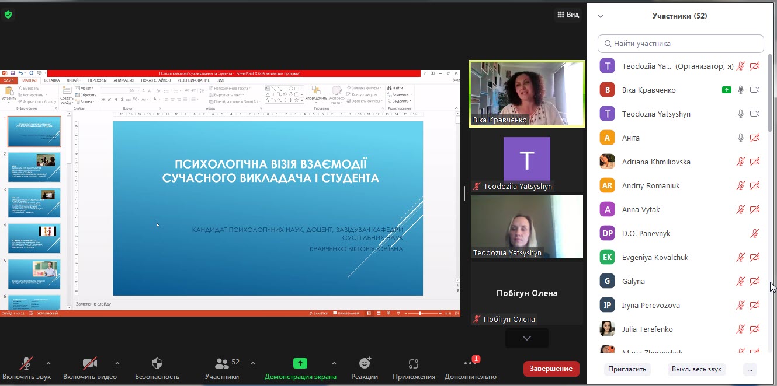Open the Security shield icon
777x386 pixels.
[x=157, y=364]
